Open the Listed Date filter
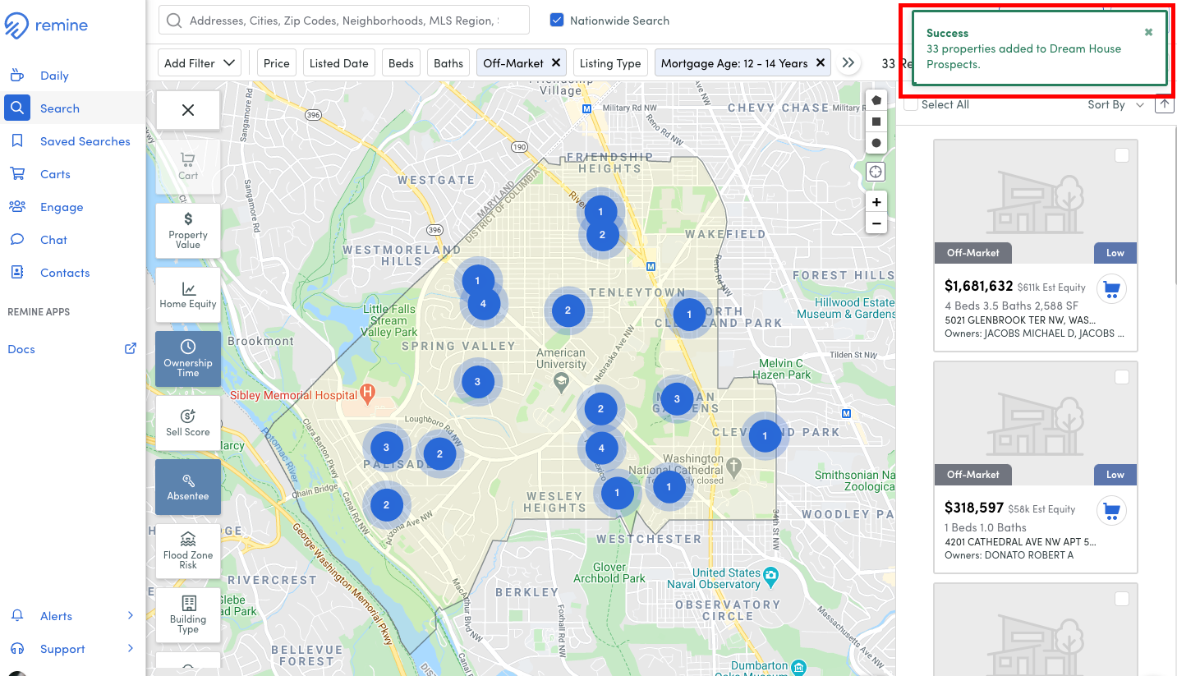1177x676 pixels. 339,63
